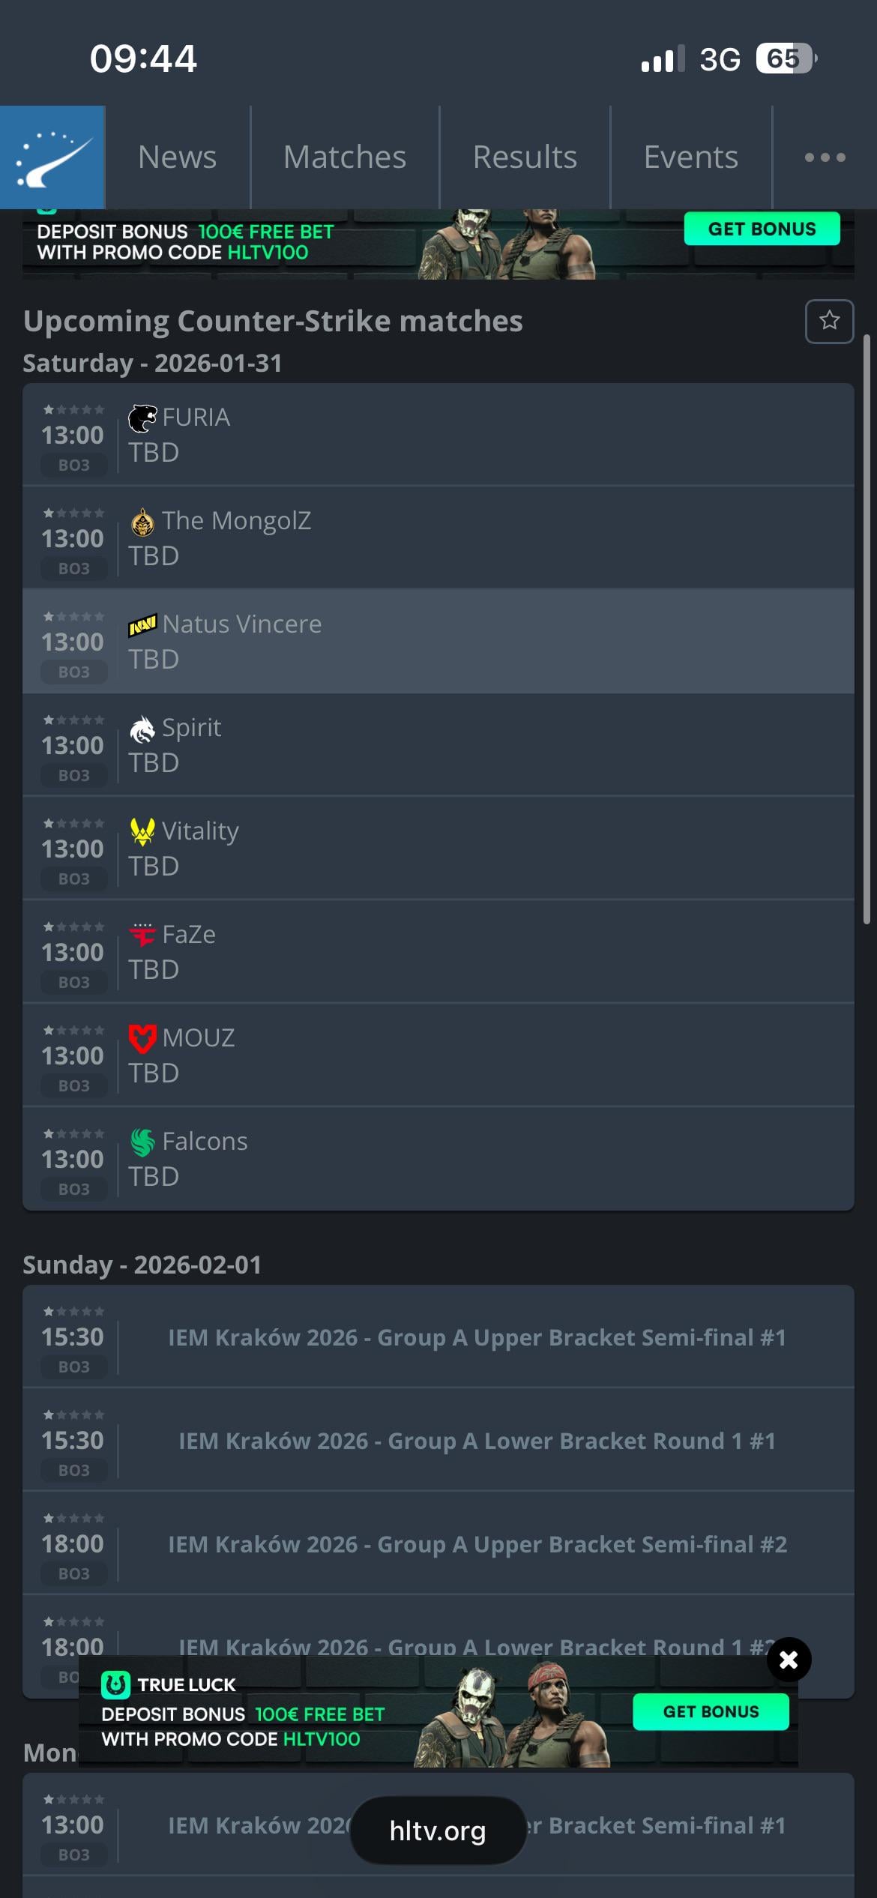Close the True Luck overlay ad
This screenshot has height=1898, width=877.
pos(789,1660)
